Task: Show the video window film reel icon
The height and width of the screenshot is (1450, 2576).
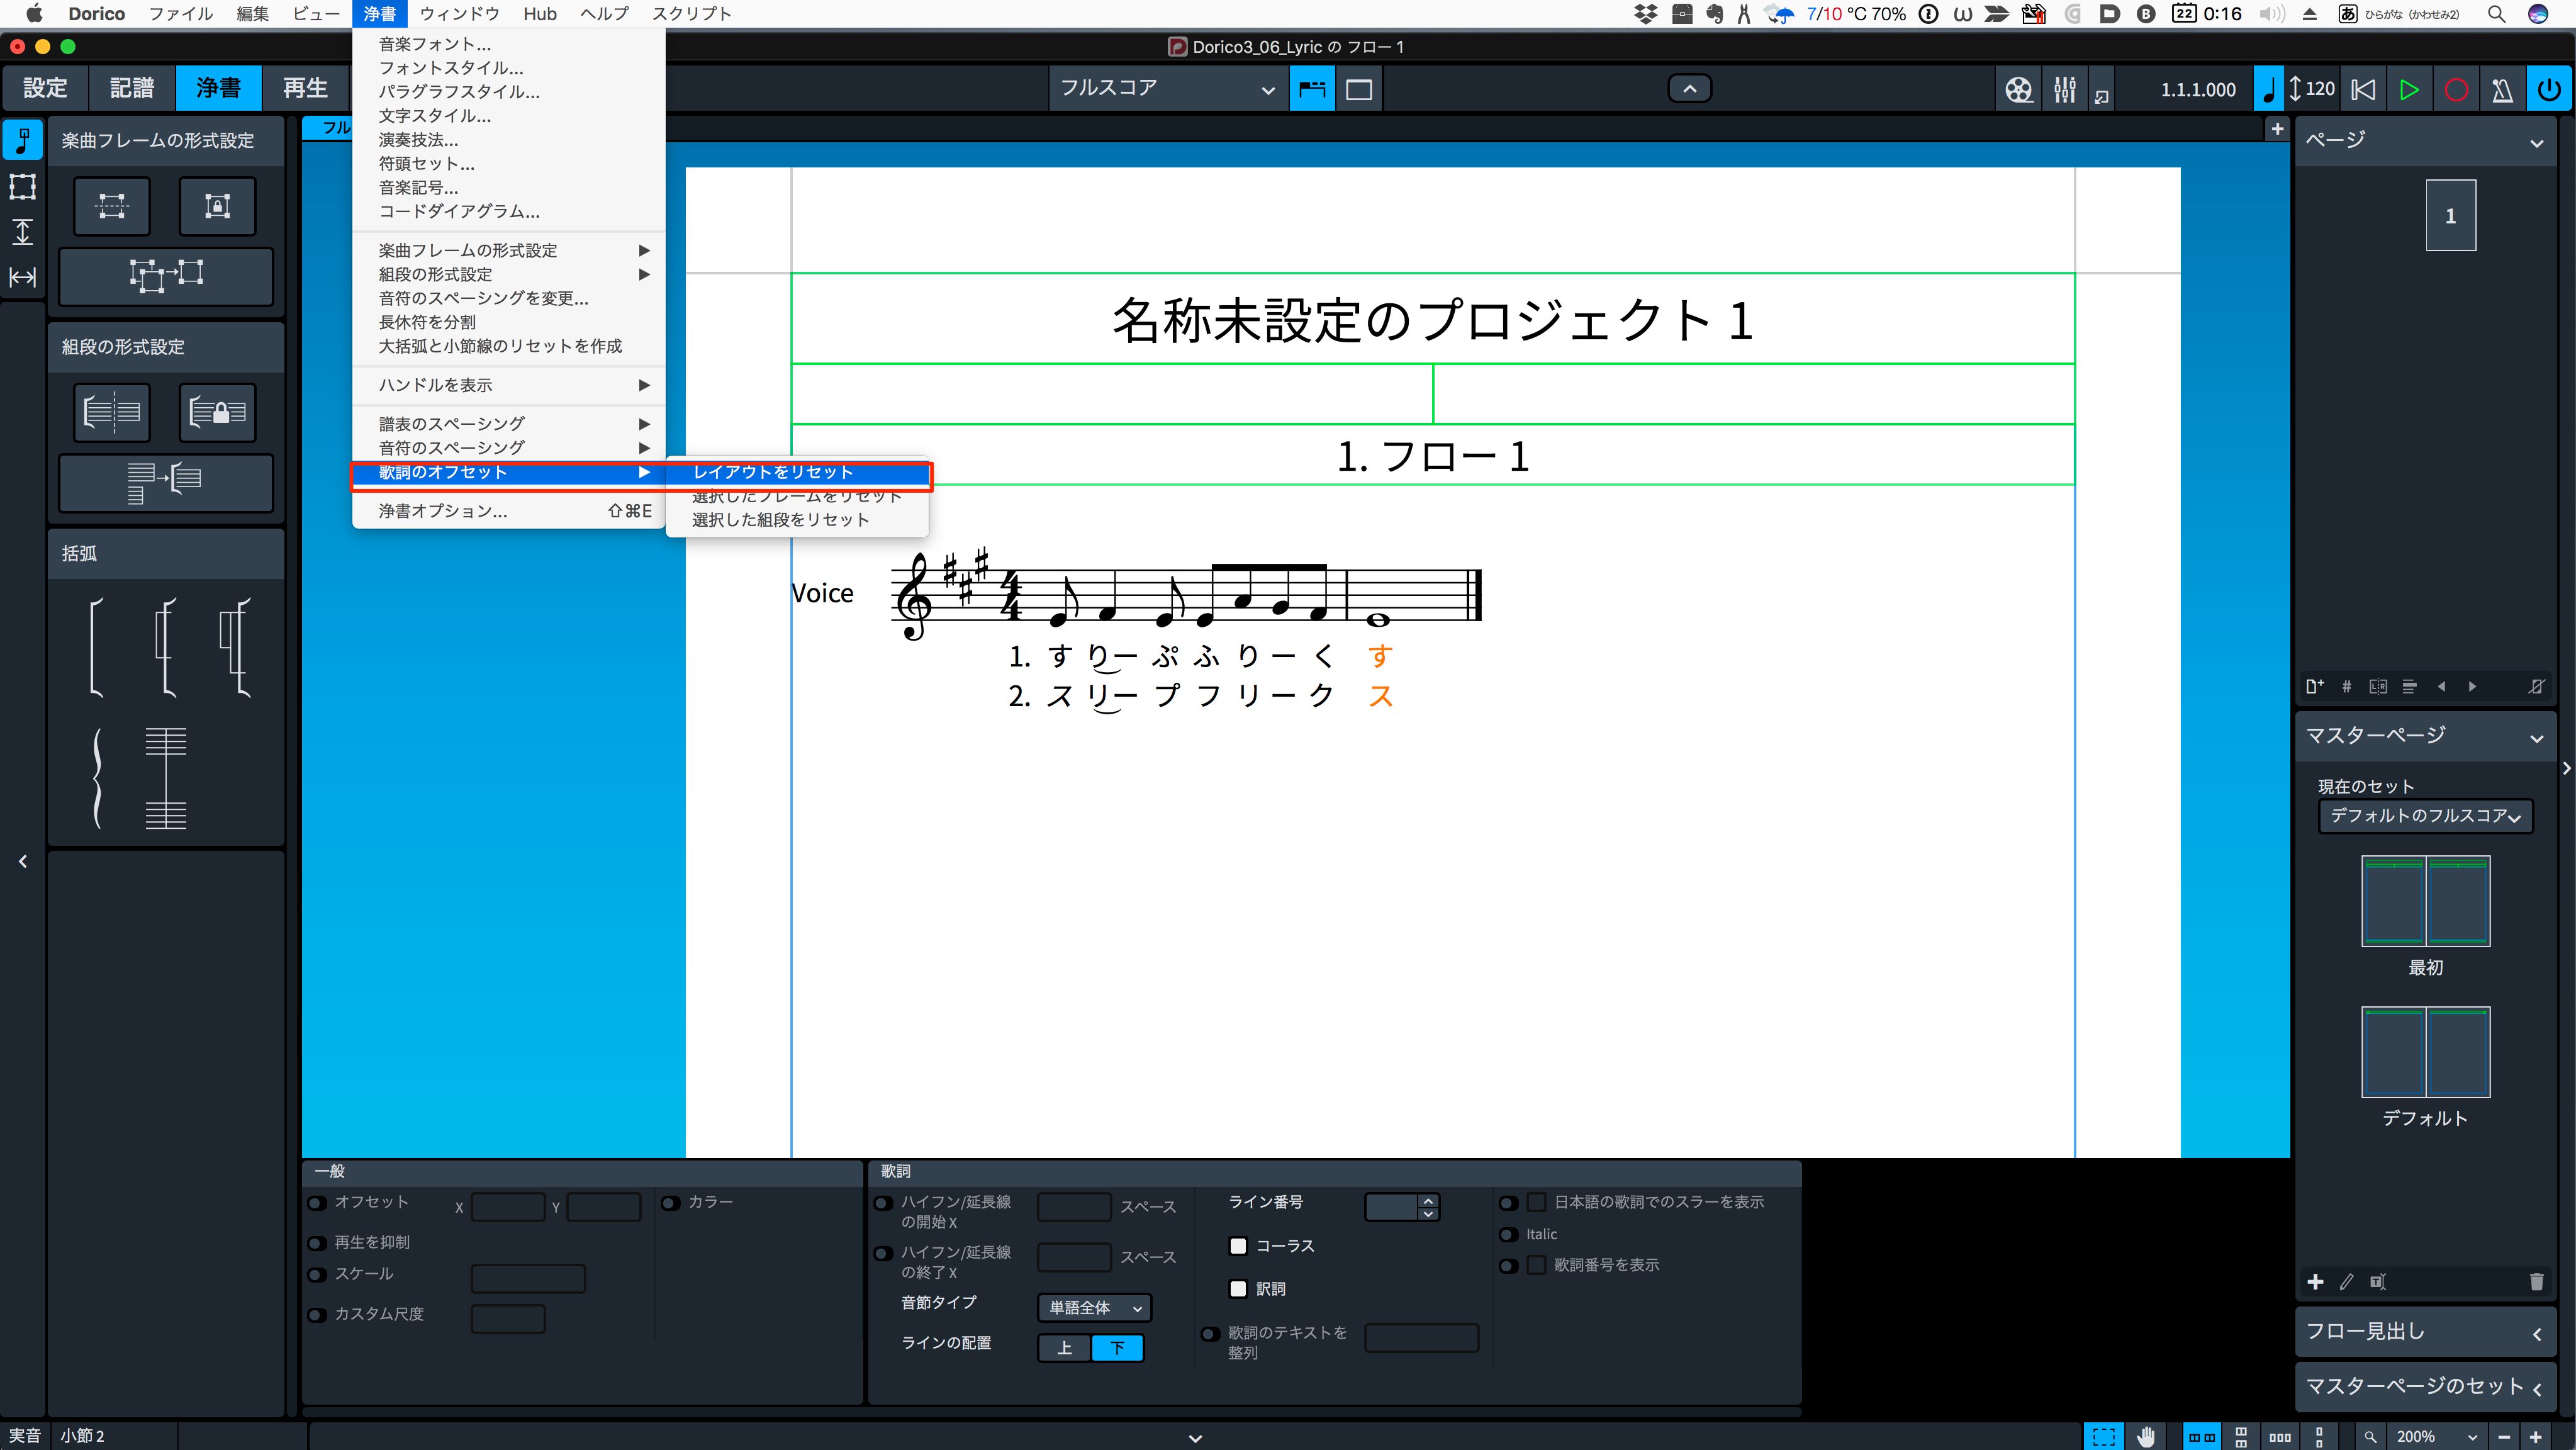Action: 2018,90
